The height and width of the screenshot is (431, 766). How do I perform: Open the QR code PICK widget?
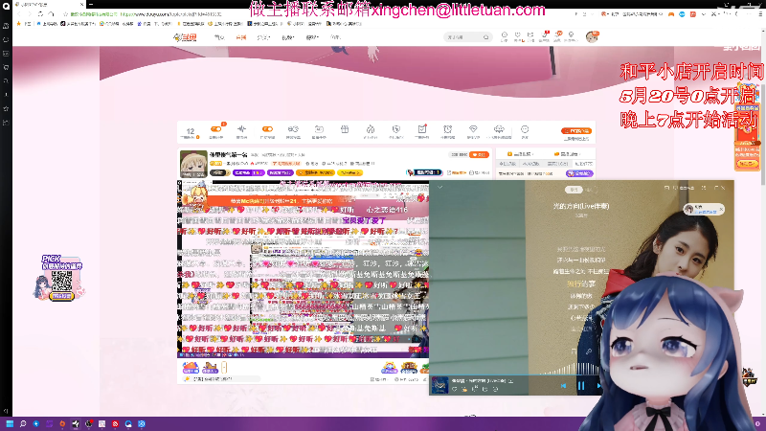click(61, 278)
